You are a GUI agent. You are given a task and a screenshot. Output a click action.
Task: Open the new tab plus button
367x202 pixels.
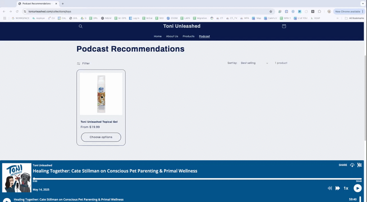[x=63, y=4]
